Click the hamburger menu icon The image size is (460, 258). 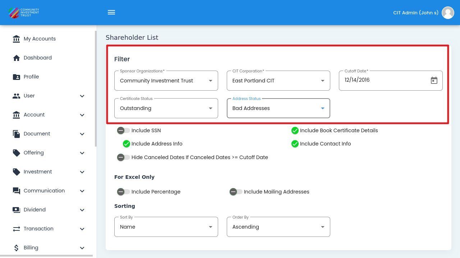tap(111, 13)
